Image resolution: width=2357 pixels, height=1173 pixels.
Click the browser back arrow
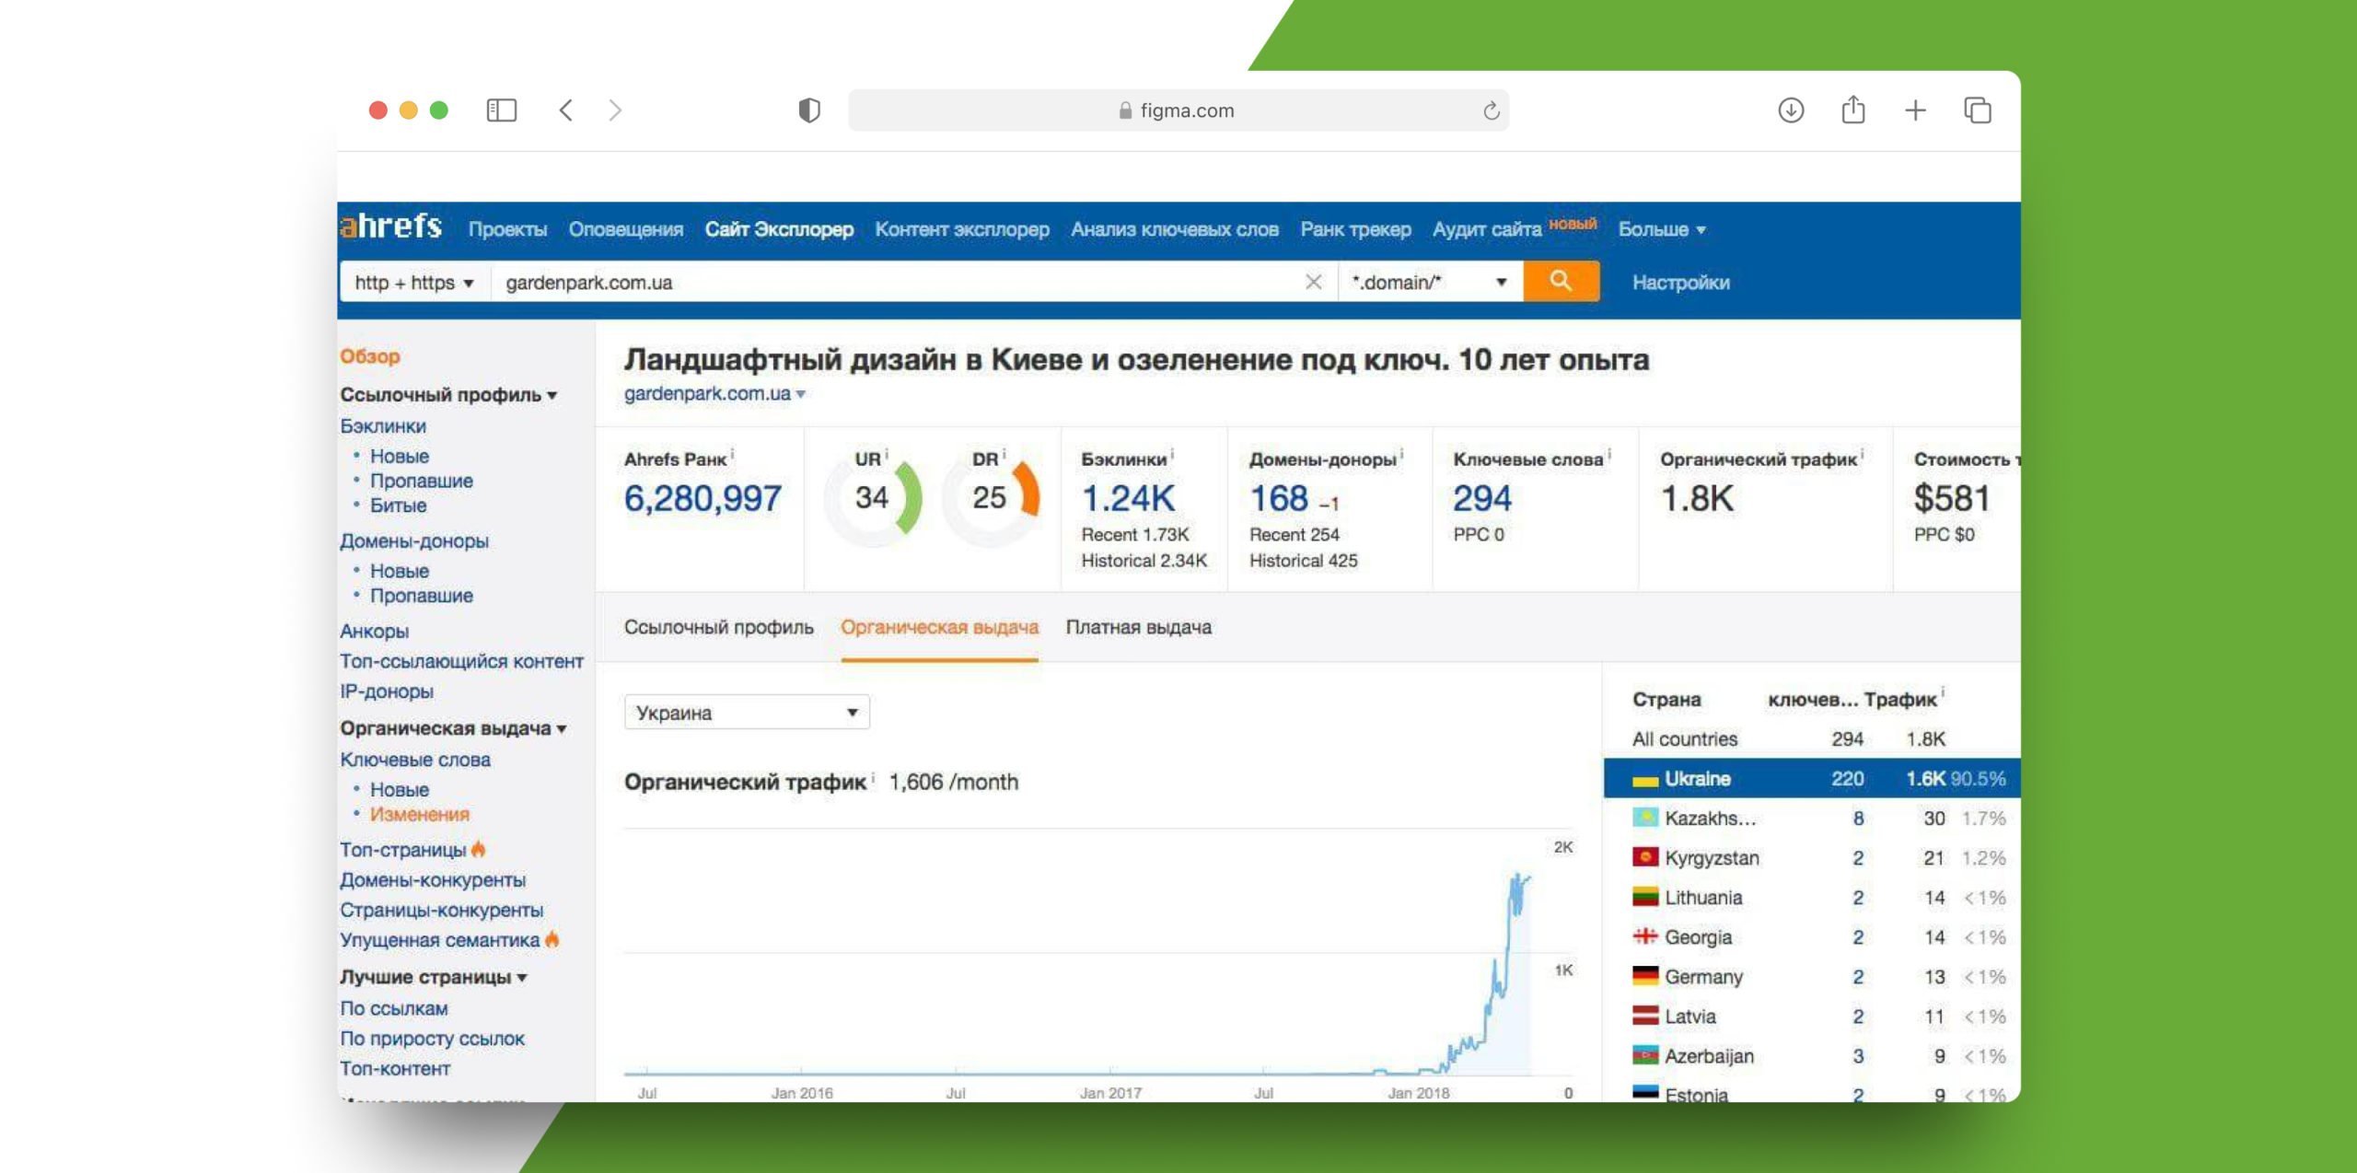click(x=566, y=110)
